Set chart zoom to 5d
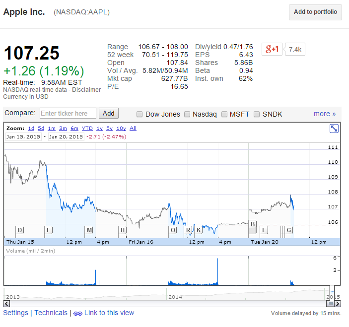The image size is (349, 327). pyautogui.click(x=41, y=129)
